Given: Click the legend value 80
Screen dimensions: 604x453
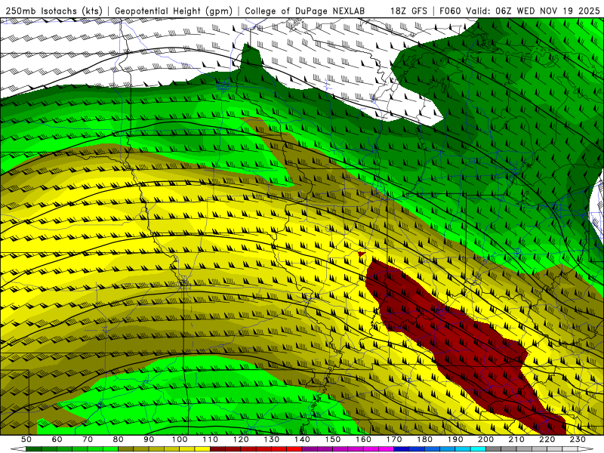Looking at the screenshot, I should (x=119, y=439).
